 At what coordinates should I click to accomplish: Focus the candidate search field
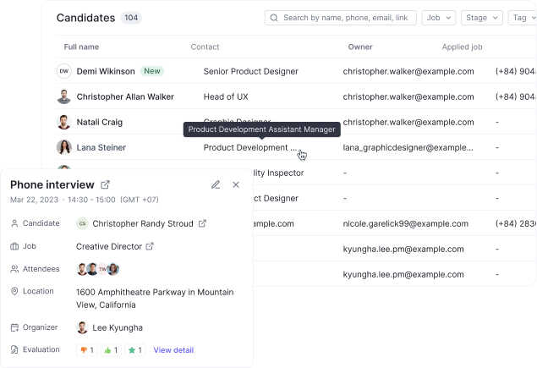click(348, 17)
